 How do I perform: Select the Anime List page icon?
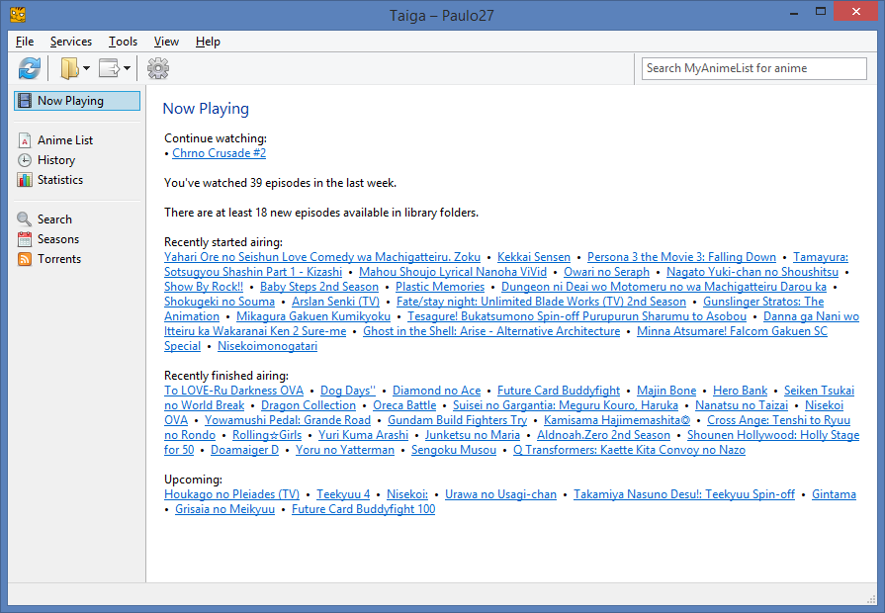[25, 140]
